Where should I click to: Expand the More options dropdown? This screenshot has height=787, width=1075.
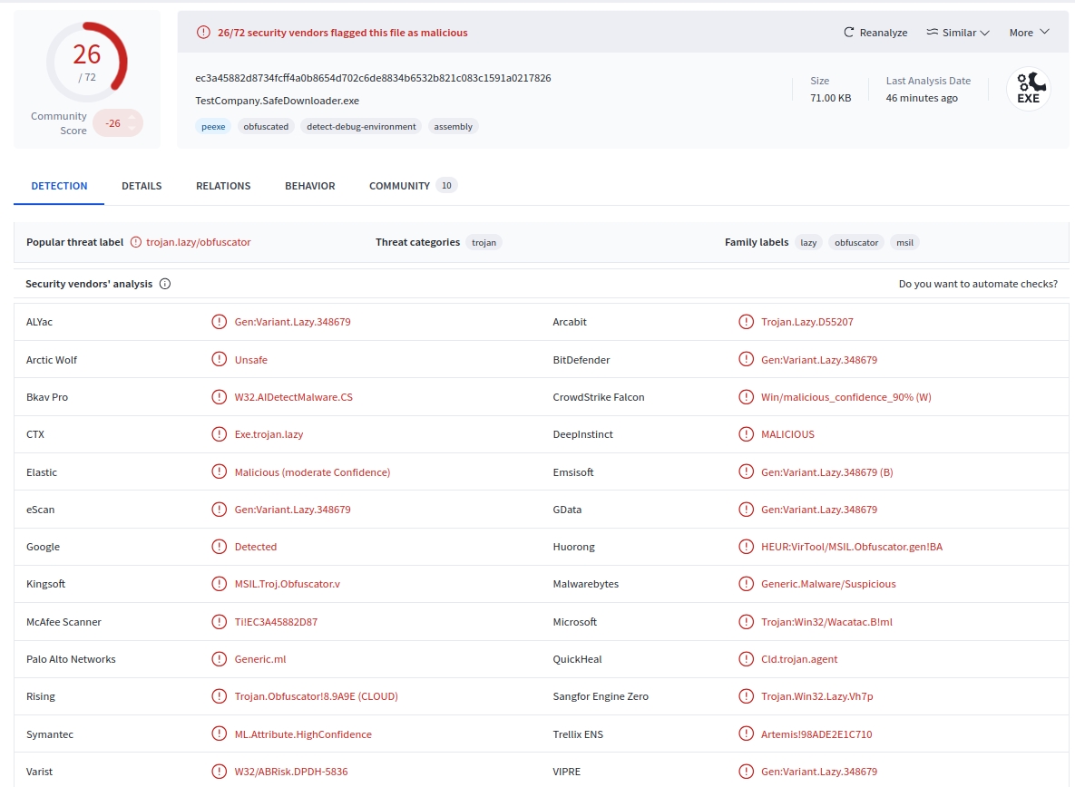(x=1028, y=32)
